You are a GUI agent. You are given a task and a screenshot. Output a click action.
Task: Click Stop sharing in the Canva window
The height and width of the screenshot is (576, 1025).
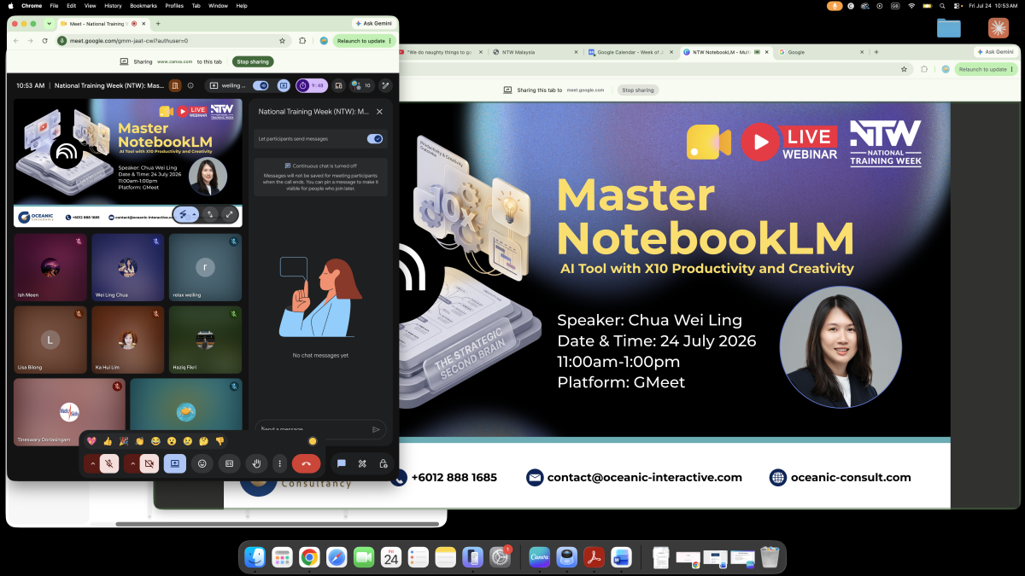pyautogui.click(x=638, y=90)
